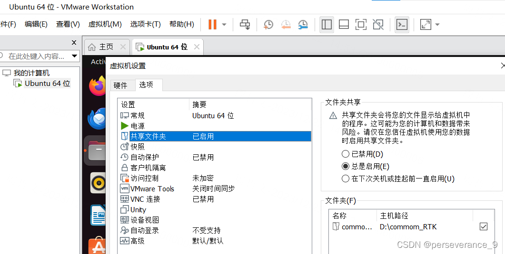The width and height of the screenshot is (505, 254).
Task: Switch to the 硬件 tab
Action: click(x=120, y=85)
